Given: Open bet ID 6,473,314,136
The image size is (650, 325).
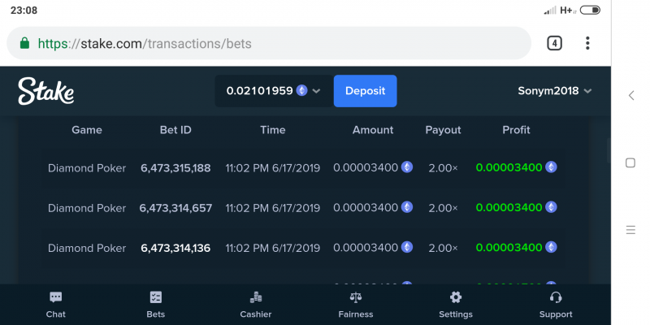Looking at the screenshot, I should (x=175, y=249).
